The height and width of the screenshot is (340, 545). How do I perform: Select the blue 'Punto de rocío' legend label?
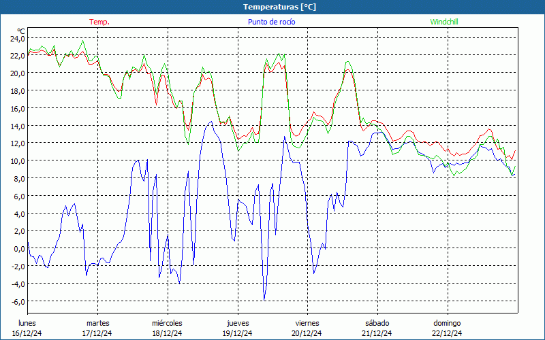tap(271, 22)
